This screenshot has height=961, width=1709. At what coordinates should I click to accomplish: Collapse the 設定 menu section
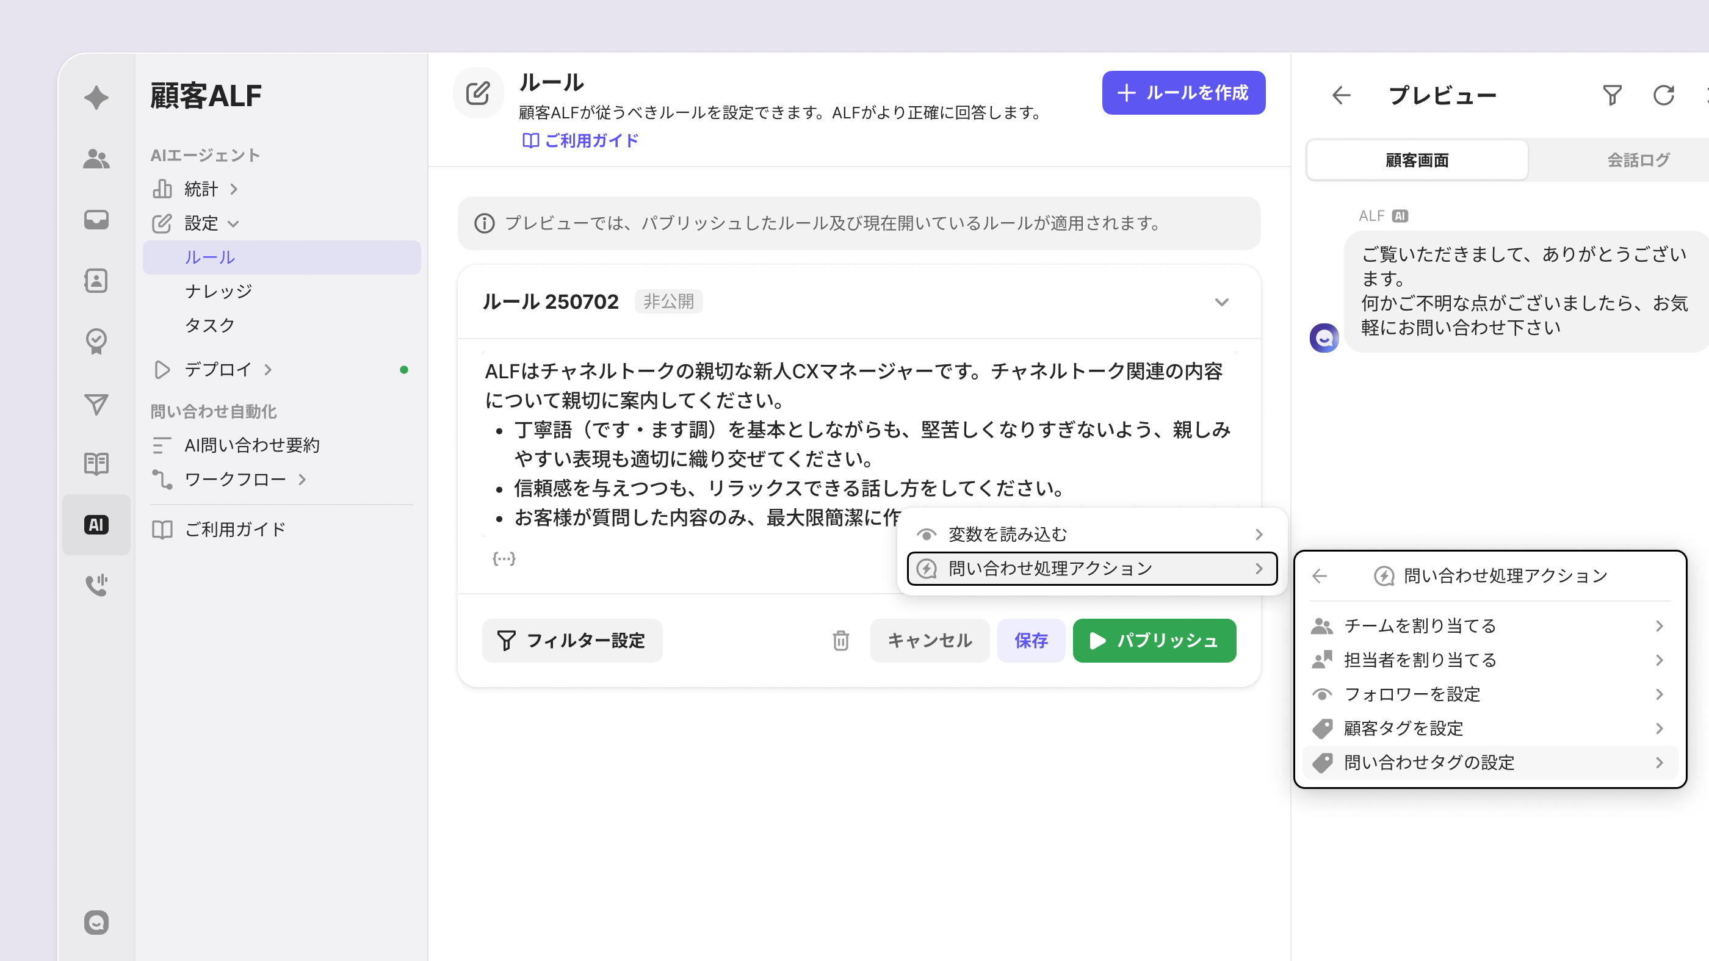(233, 223)
